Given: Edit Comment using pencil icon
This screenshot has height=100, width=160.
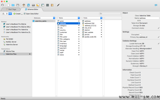Looking at the screenshot, I should click(x=158, y=28).
